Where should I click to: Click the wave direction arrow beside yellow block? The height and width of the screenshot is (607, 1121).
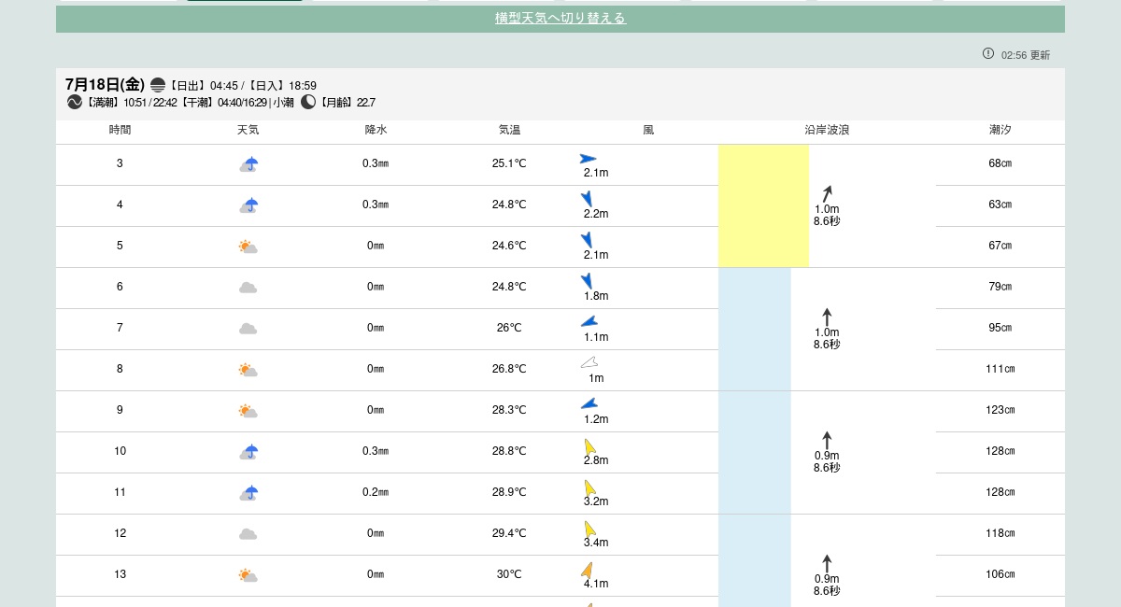coord(827,193)
